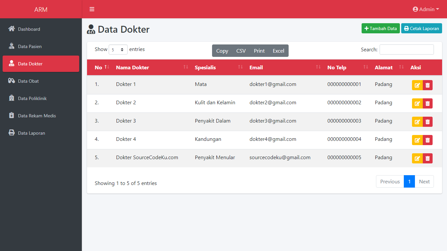Image resolution: width=447 pixels, height=251 pixels.
Task: Delete the Dokter 4 row
Action: click(428, 140)
